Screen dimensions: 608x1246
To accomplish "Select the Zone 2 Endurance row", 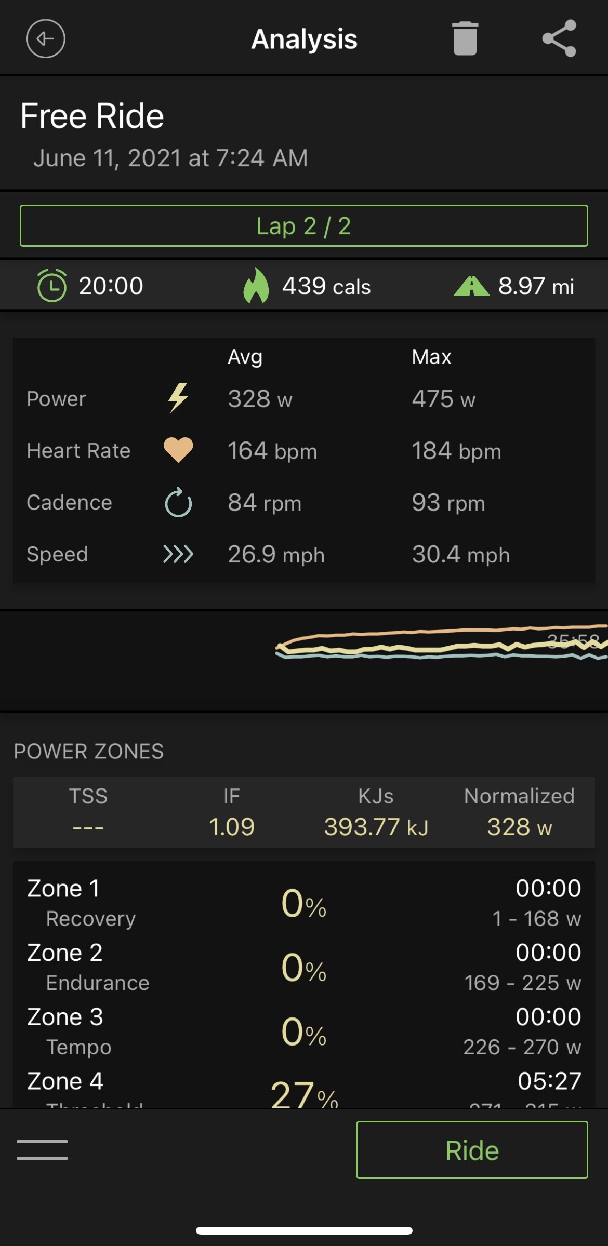I will [304, 967].
